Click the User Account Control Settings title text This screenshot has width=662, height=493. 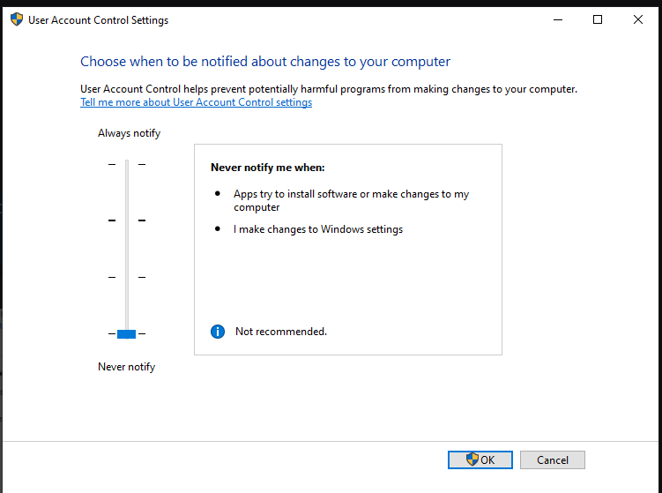pyautogui.click(x=98, y=20)
